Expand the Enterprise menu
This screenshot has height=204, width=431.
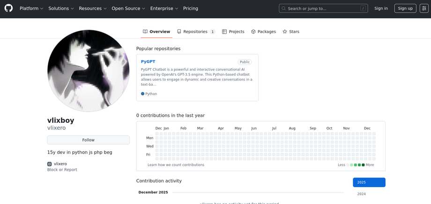(164, 8)
